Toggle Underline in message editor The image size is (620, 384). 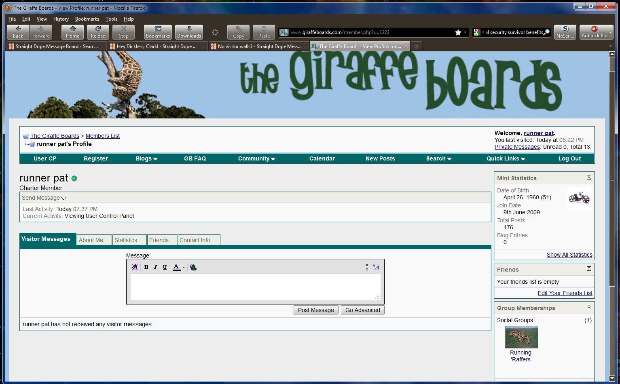165,267
